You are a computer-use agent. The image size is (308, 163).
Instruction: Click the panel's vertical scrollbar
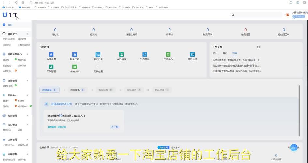pyautogui.click(x=299, y=111)
